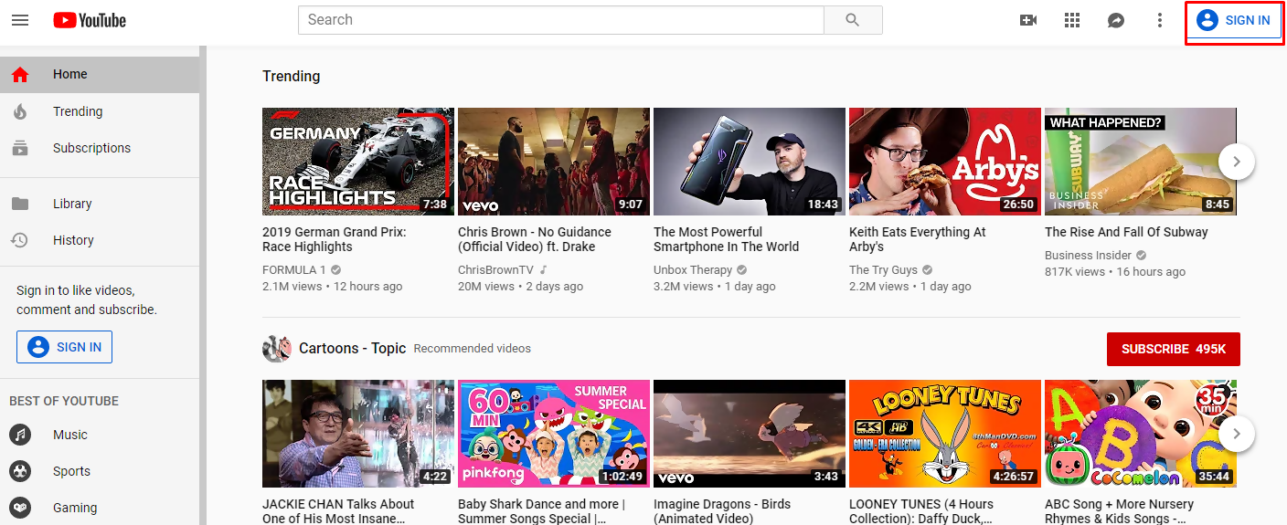Open the hamburger guide menu
Image resolution: width=1287 pixels, height=525 pixels.
pos(20,20)
